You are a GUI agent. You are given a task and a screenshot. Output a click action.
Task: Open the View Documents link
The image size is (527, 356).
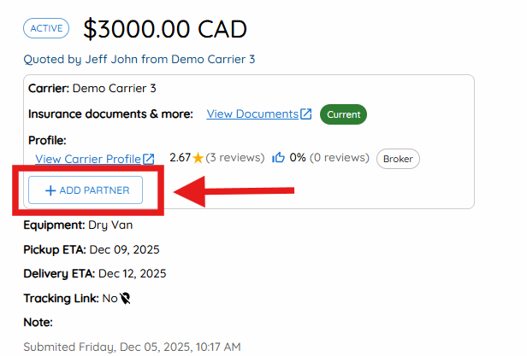tap(252, 114)
